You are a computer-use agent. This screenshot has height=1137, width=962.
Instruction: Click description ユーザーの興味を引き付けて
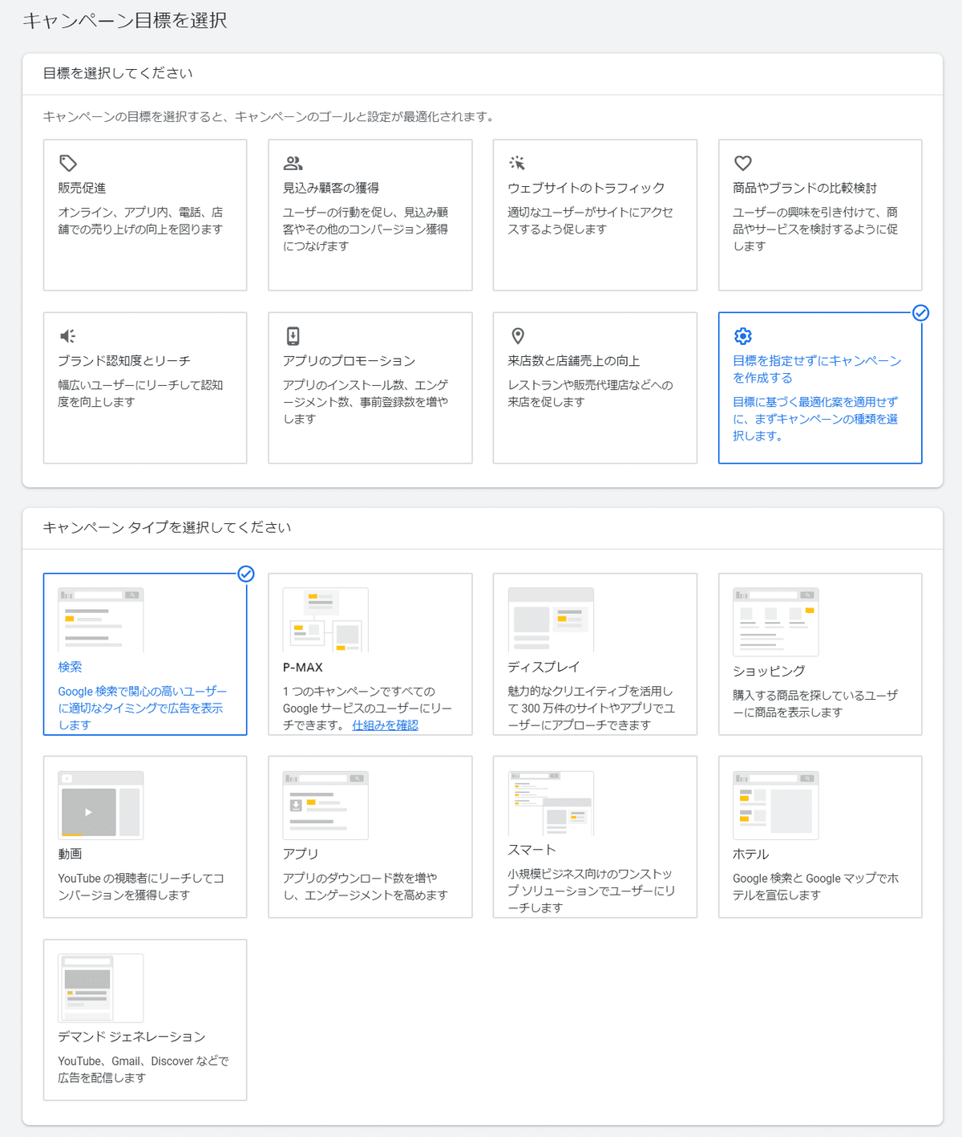[x=815, y=229]
